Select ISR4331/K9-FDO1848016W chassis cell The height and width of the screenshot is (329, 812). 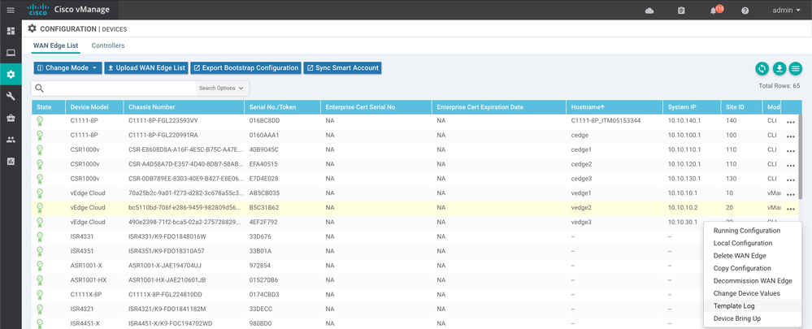167,236
